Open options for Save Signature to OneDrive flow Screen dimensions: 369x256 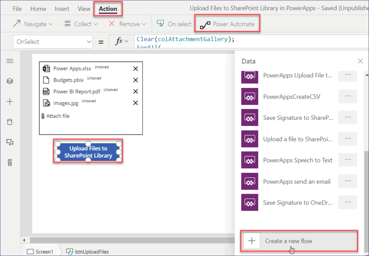(347, 202)
